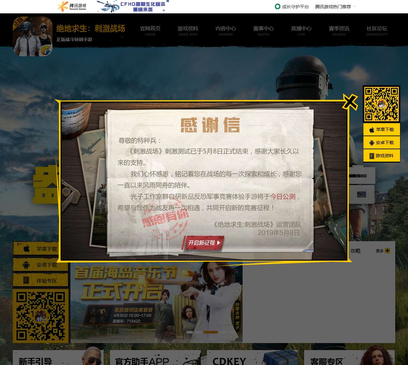Click the left-side 安卓下载 Android button
This screenshot has width=408, height=365.
[40, 265]
